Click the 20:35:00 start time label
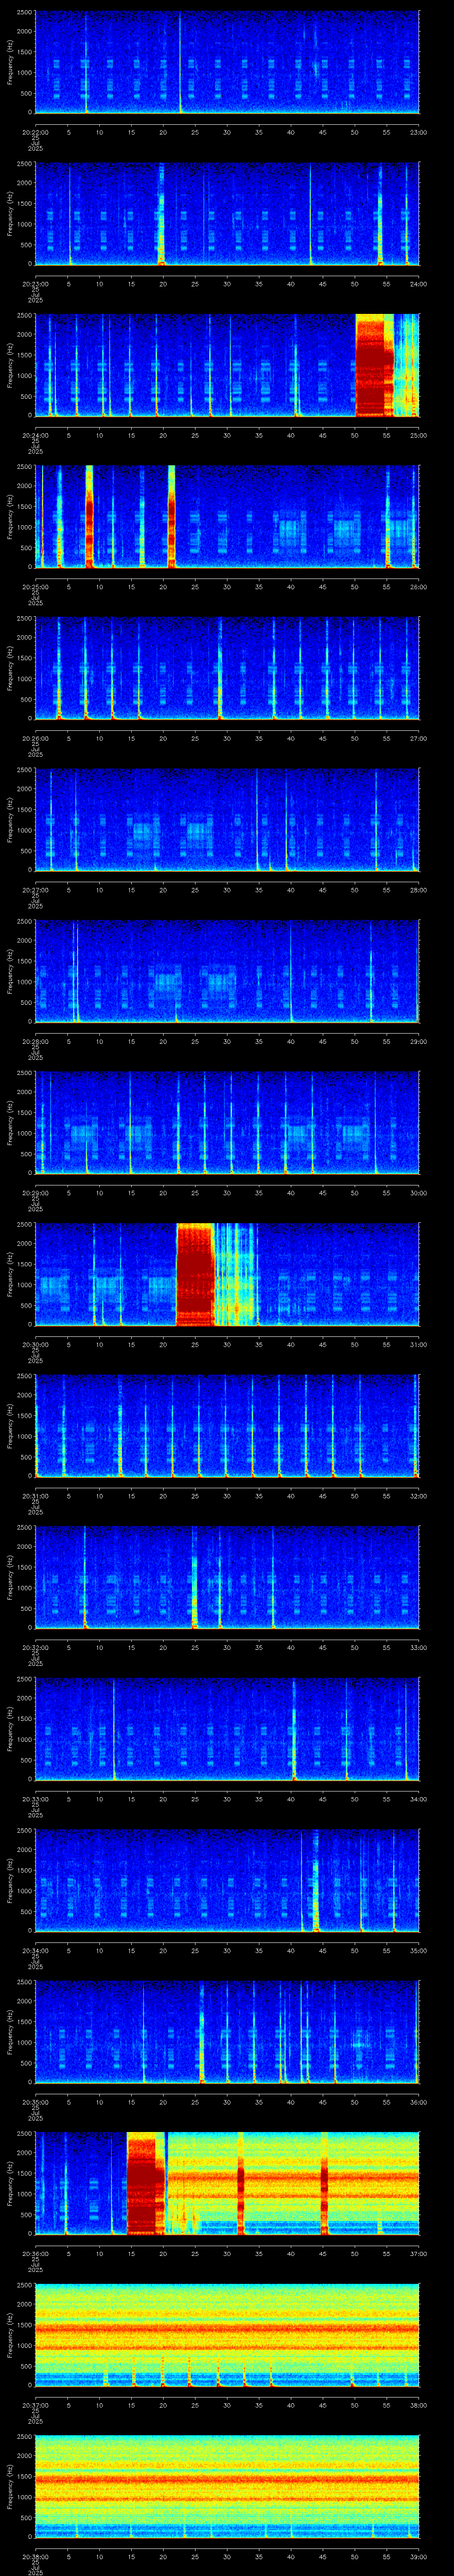The image size is (454, 2576). (36, 2102)
